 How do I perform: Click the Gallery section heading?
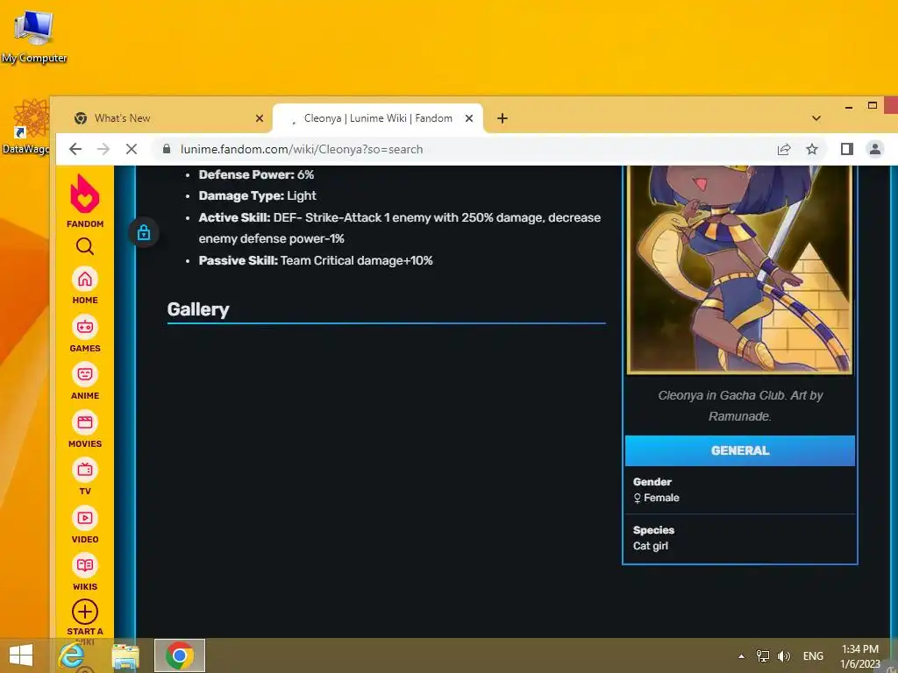tap(198, 309)
